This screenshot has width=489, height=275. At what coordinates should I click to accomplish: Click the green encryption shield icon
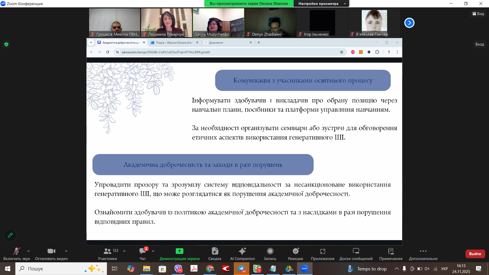(7, 44)
